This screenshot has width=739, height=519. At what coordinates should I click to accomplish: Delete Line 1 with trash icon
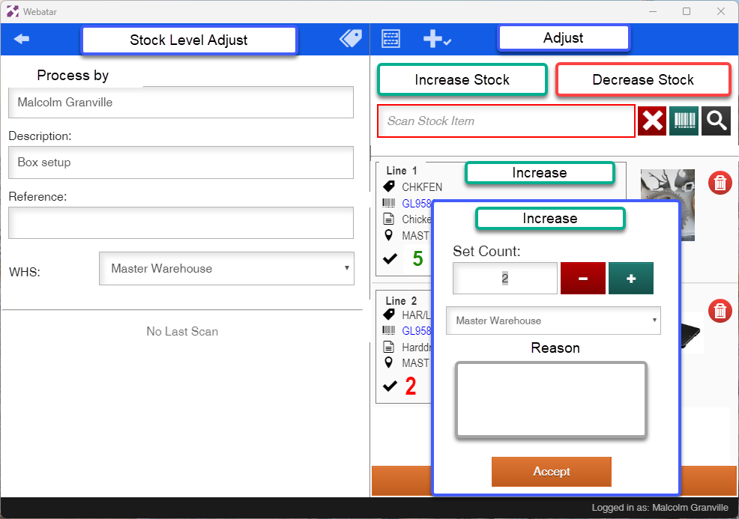point(720,183)
